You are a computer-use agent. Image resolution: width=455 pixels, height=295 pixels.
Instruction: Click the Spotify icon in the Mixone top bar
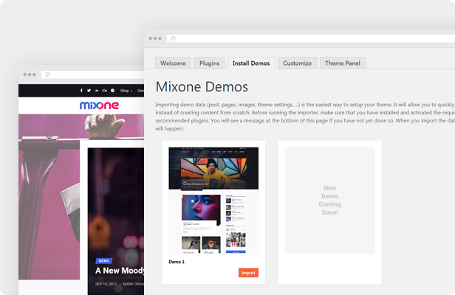[x=112, y=91]
